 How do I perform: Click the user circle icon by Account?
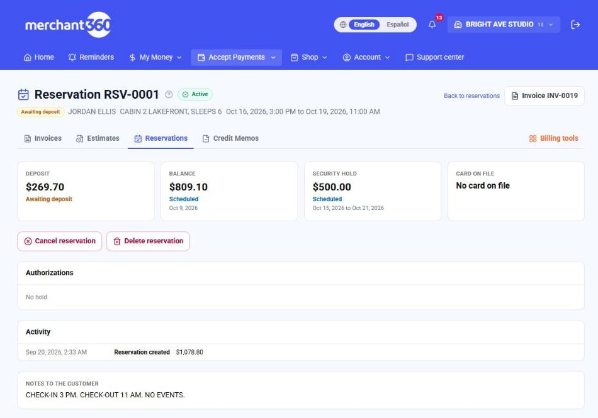pos(347,57)
